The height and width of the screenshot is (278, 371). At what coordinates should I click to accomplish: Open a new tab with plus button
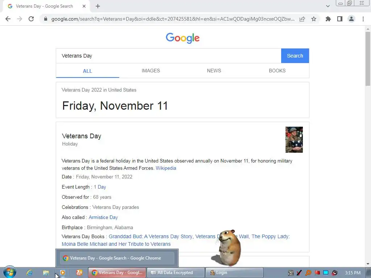pos(98,6)
